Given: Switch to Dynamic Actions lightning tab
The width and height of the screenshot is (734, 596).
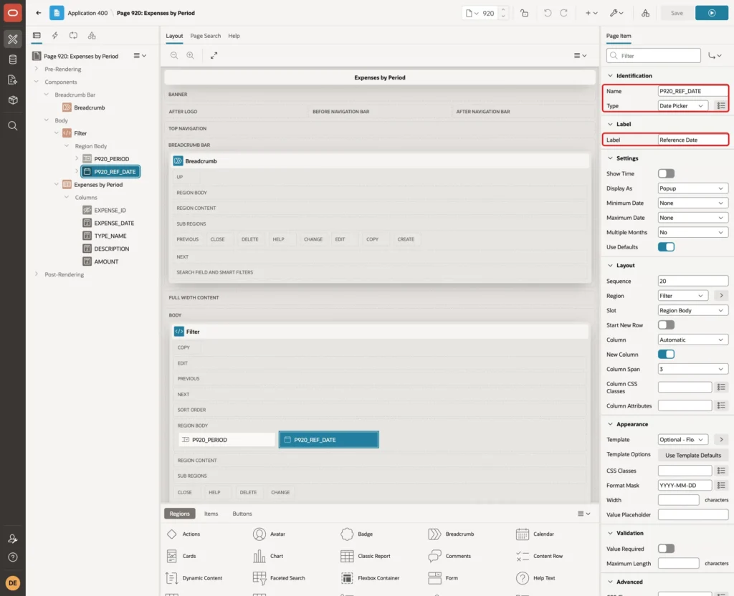Looking at the screenshot, I should (54, 36).
